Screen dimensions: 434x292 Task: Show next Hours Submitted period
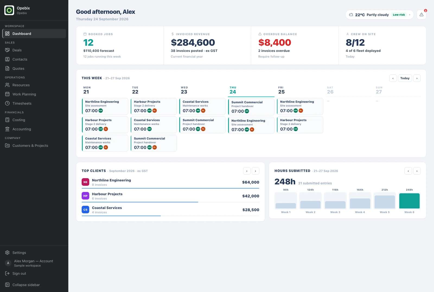click(417, 171)
